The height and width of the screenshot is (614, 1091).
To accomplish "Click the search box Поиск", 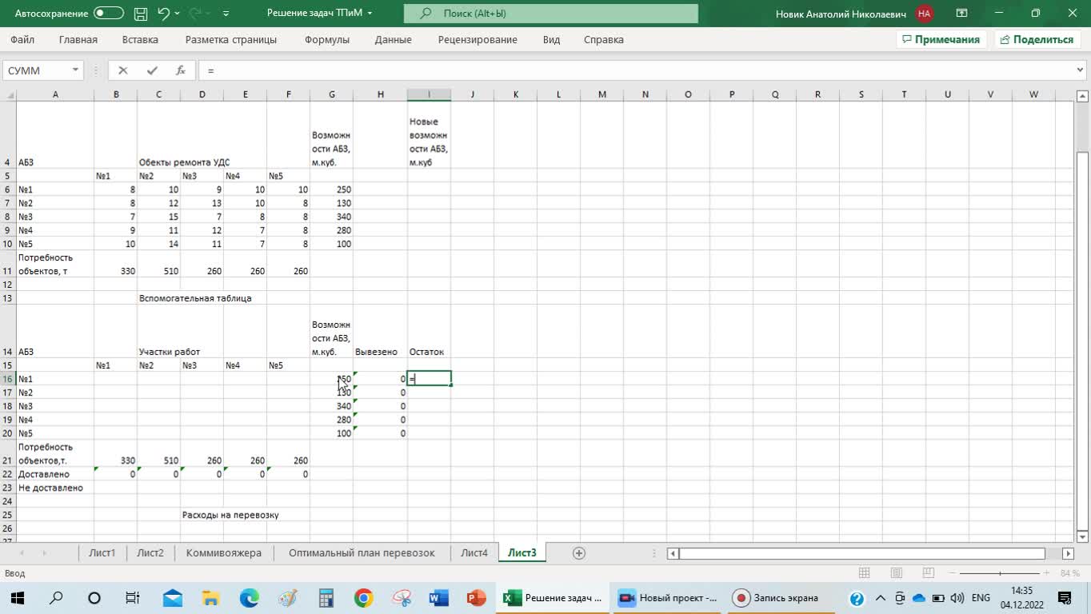I will coord(551,14).
